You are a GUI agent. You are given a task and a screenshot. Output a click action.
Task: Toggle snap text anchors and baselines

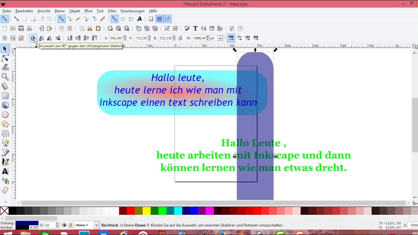coord(139,19)
